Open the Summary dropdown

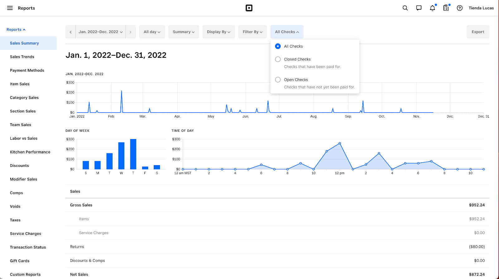point(184,32)
